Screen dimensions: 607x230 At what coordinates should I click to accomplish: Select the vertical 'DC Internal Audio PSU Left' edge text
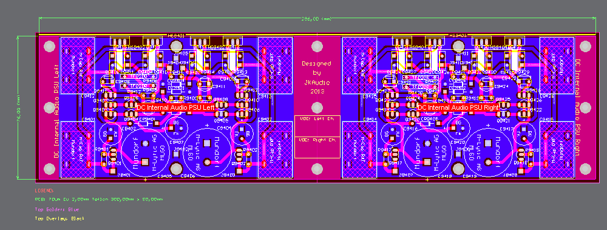(56, 111)
